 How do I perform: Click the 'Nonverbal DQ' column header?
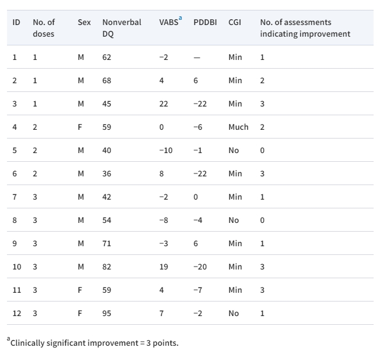click(121, 28)
